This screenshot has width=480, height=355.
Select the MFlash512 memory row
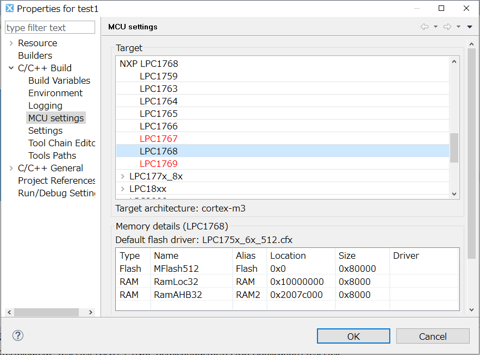point(287,269)
